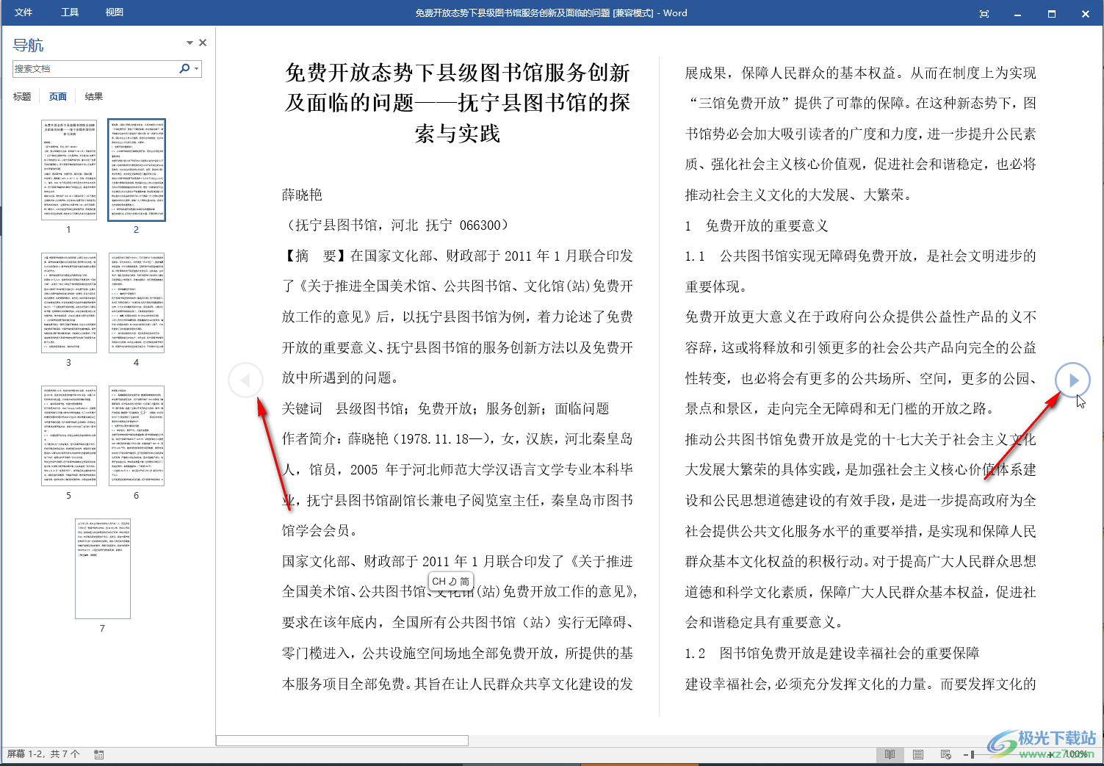Select page 1 thumbnail
This screenshot has height=766, width=1104.
(x=69, y=170)
